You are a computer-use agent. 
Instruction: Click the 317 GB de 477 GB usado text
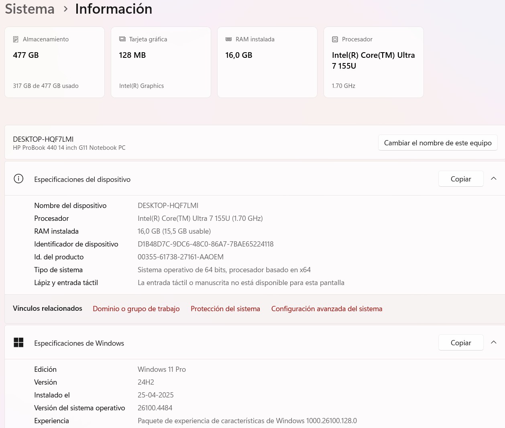tap(46, 86)
